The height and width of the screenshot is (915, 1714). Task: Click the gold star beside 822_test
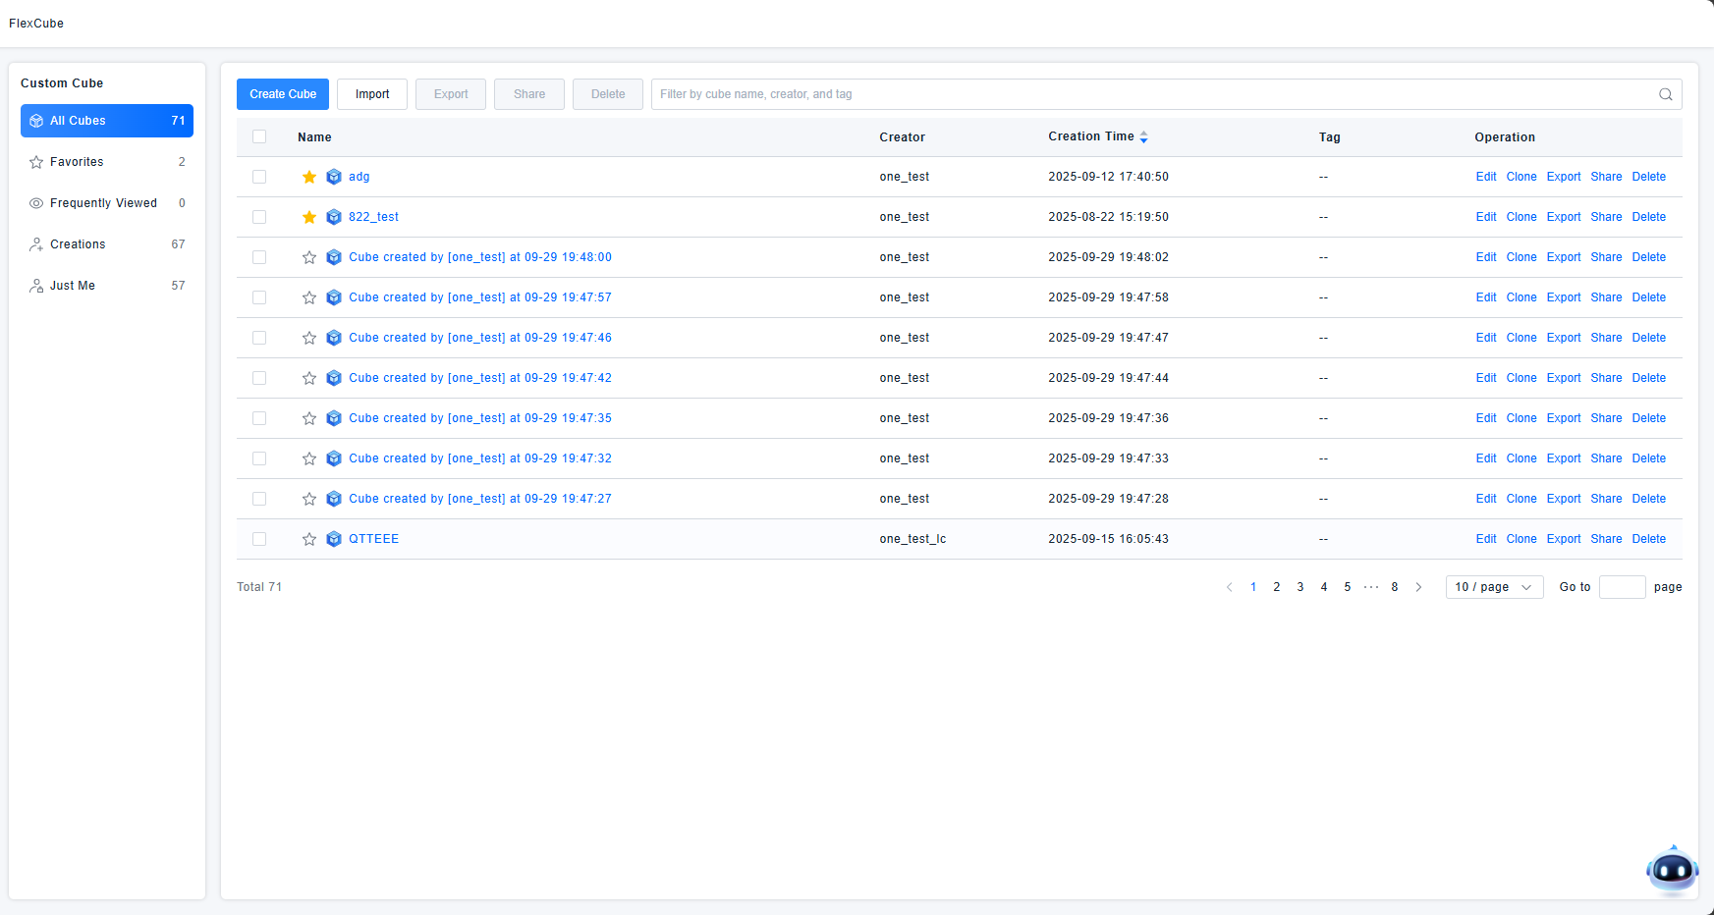(x=309, y=217)
